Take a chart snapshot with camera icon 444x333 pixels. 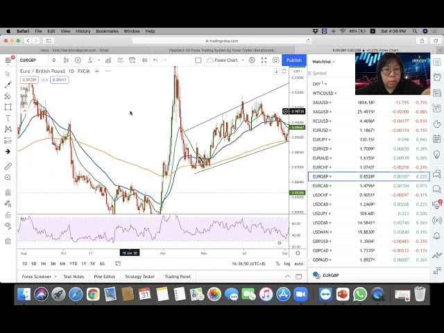coord(276,60)
